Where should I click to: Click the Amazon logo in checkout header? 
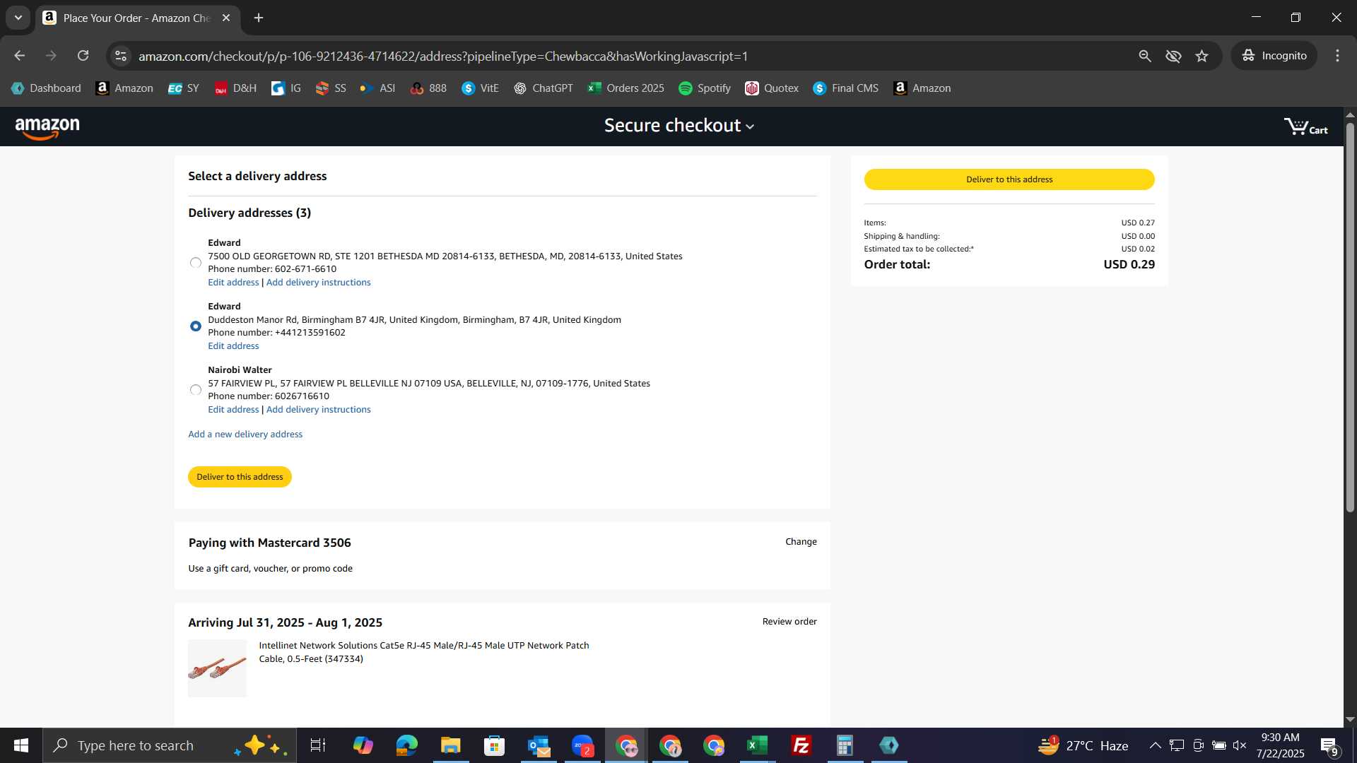point(47,128)
